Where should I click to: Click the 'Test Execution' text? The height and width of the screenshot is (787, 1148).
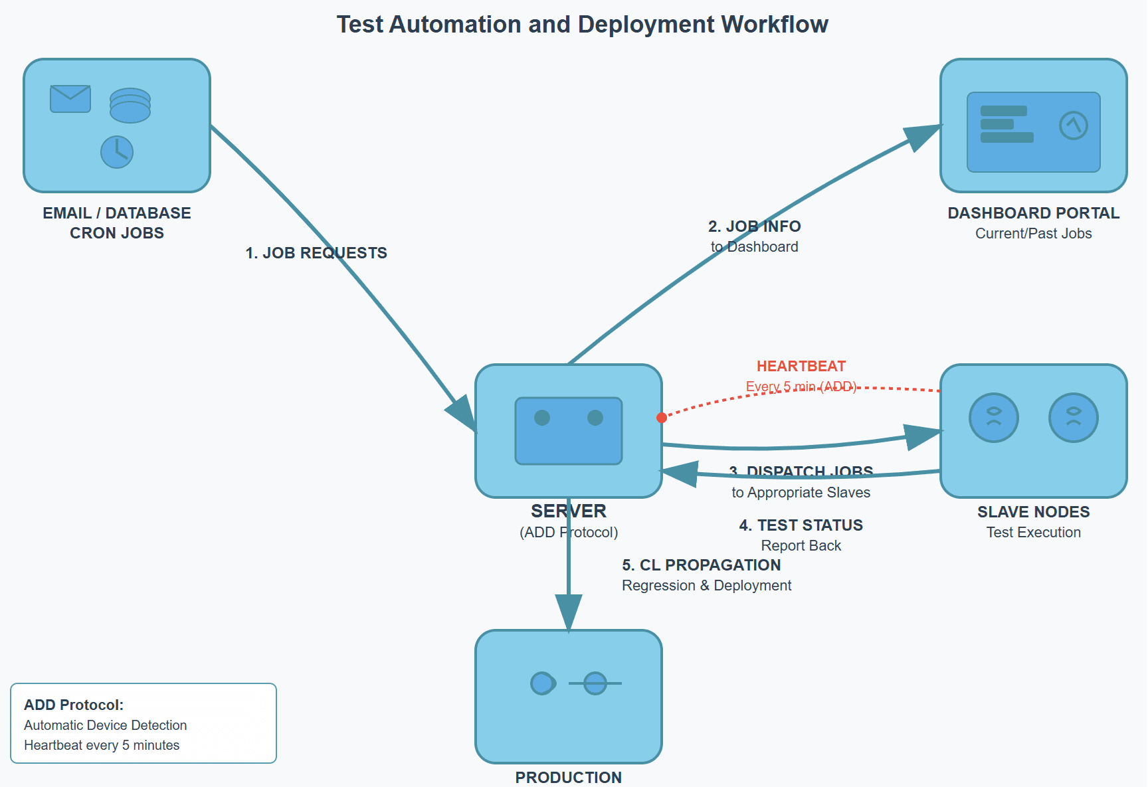tap(1034, 533)
